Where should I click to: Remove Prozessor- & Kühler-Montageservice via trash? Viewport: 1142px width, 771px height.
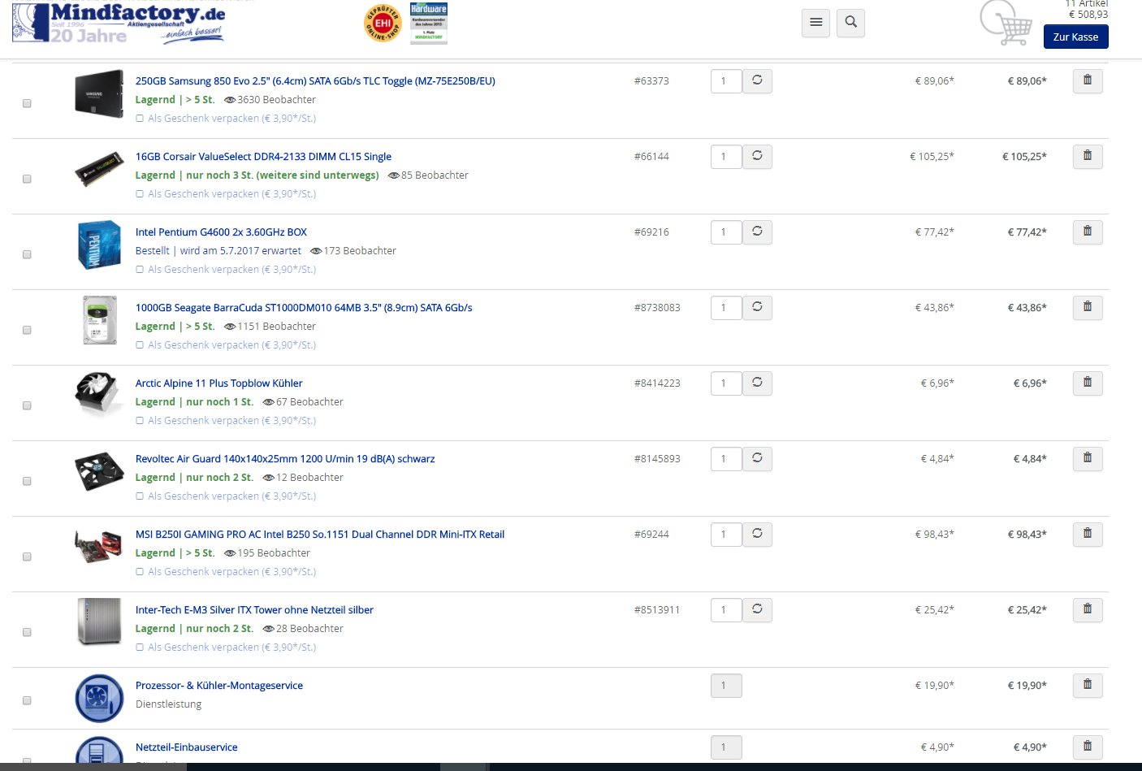point(1088,685)
